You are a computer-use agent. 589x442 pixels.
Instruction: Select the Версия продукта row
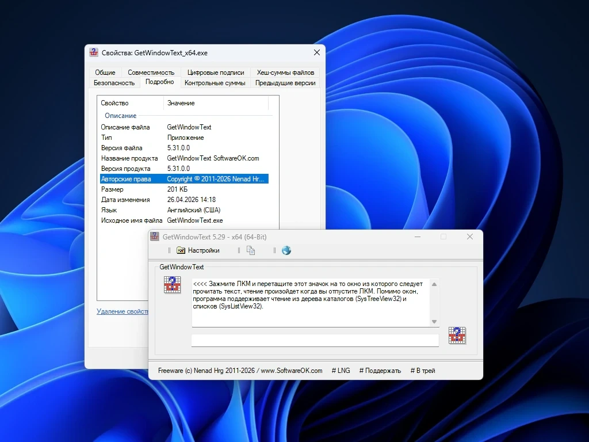pyautogui.click(x=184, y=169)
